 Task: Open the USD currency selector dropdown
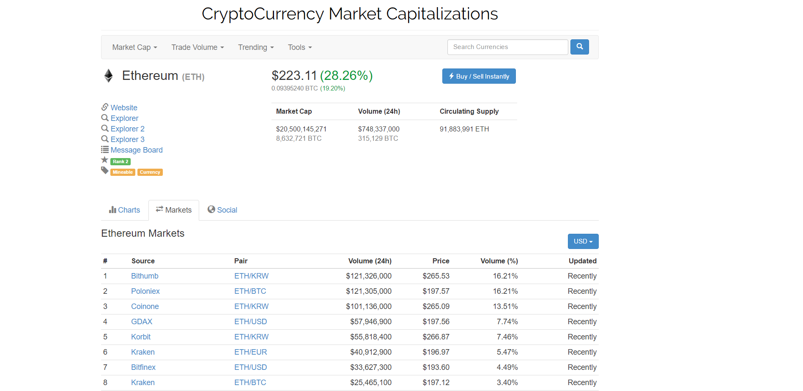tap(583, 241)
